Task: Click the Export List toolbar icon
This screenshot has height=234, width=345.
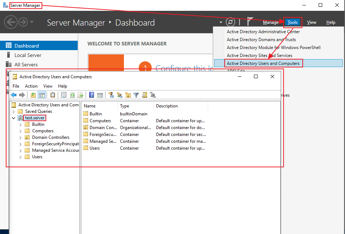Action: pos(81,95)
